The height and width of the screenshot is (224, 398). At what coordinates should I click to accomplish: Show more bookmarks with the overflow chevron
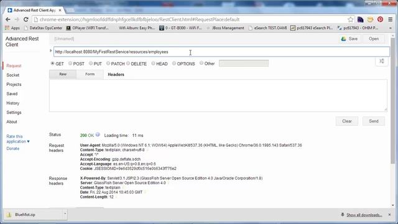[391, 28]
